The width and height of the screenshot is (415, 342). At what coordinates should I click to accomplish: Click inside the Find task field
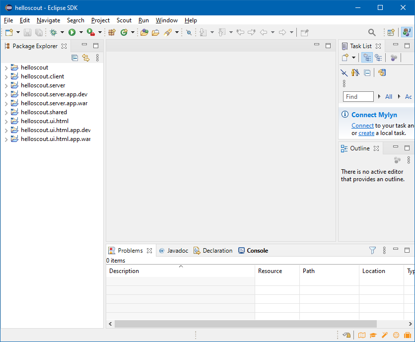click(x=357, y=96)
